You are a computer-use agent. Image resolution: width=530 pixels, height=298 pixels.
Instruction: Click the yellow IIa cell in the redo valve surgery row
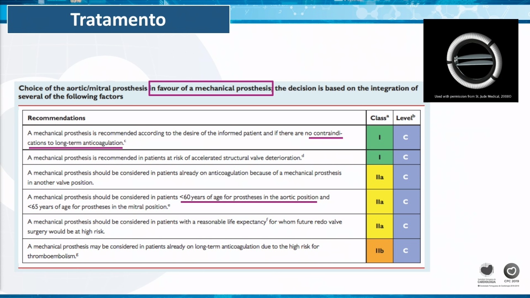pos(380,226)
